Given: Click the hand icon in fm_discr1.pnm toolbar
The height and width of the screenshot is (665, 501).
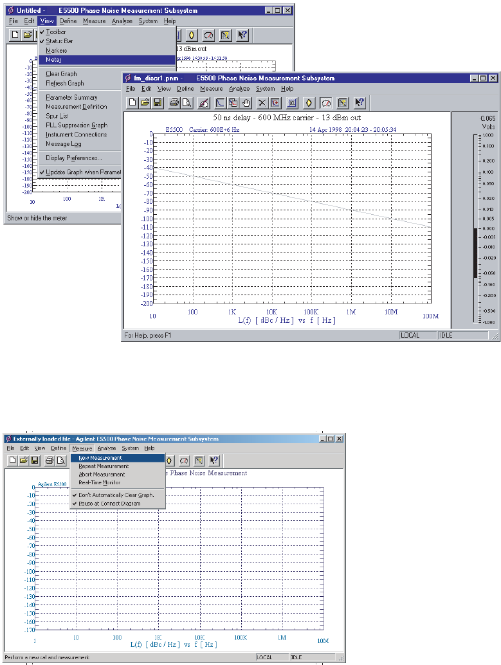Looking at the screenshot, I should point(245,102).
